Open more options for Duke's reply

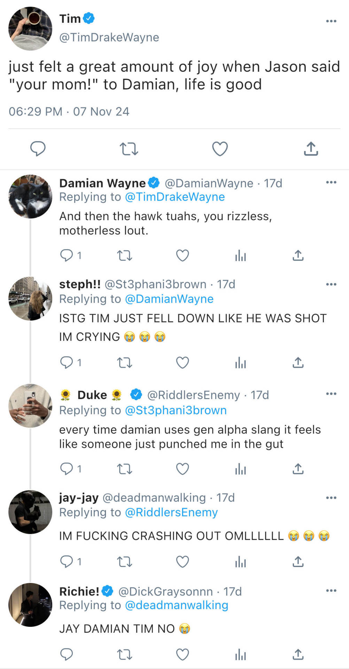coord(331,394)
